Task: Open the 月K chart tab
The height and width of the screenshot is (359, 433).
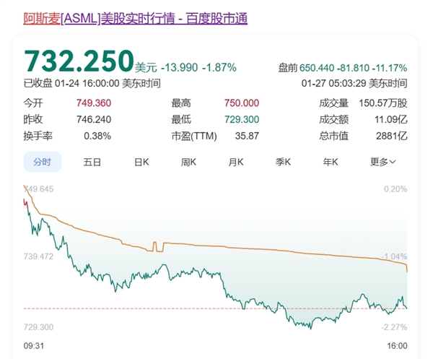Action: pyautogui.click(x=236, y=162)
